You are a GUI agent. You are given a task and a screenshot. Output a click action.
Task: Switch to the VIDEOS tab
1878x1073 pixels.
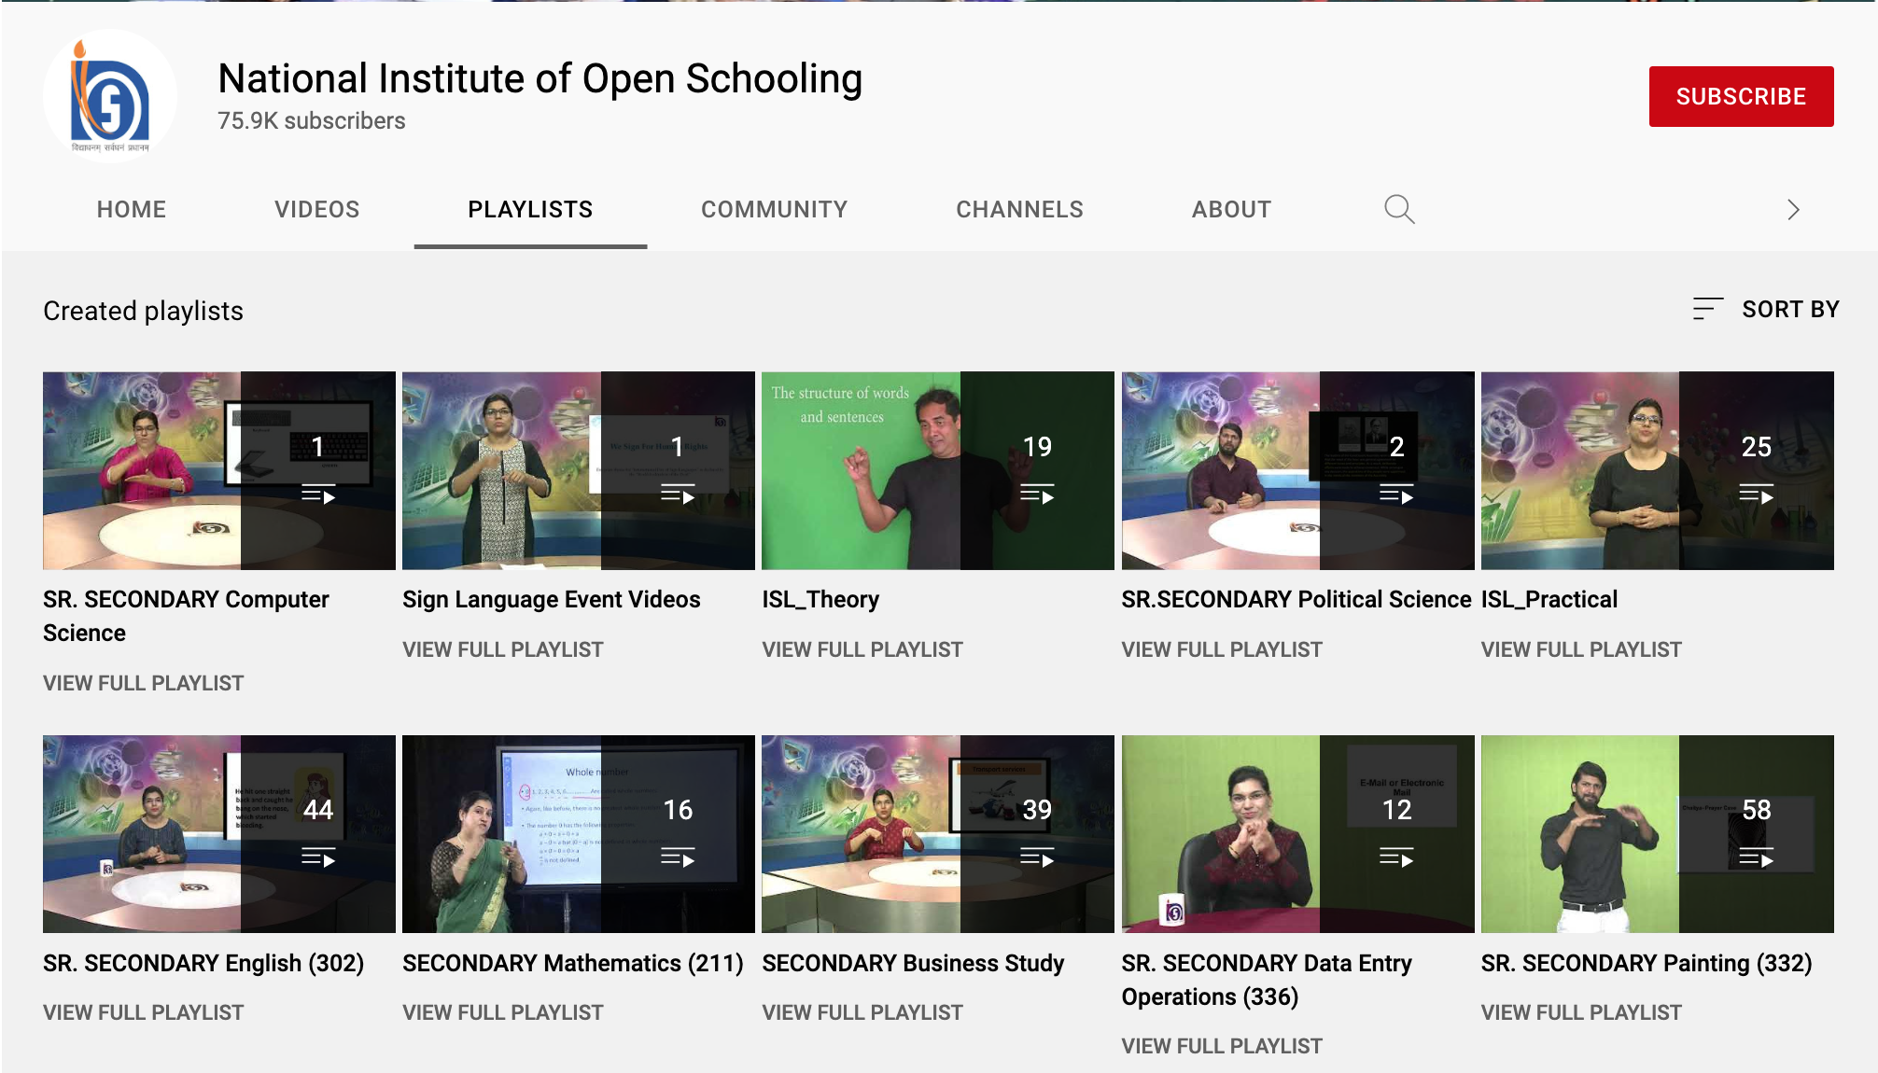point(316,209)
